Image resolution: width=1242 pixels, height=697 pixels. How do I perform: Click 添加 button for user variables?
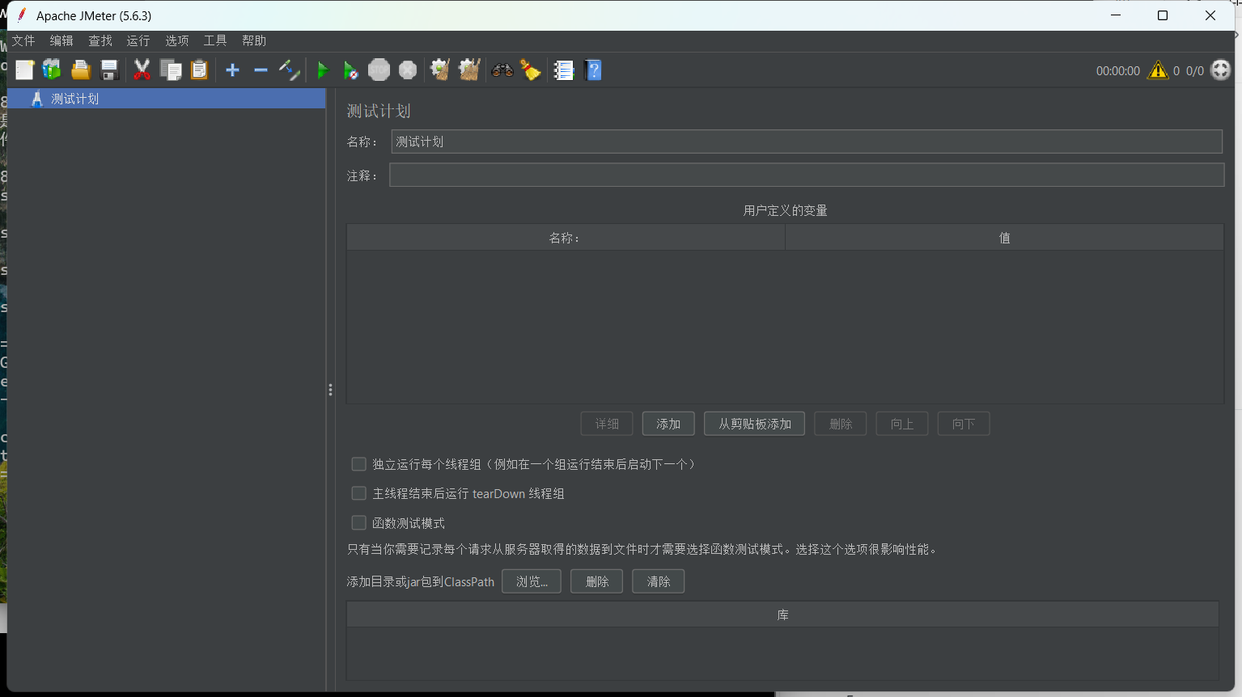668,424
